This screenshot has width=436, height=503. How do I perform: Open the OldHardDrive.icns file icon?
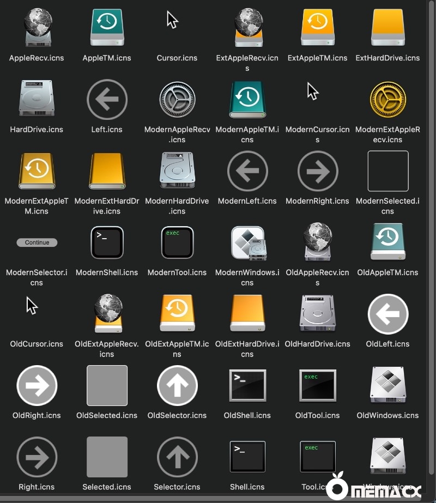tap(317, 314)
